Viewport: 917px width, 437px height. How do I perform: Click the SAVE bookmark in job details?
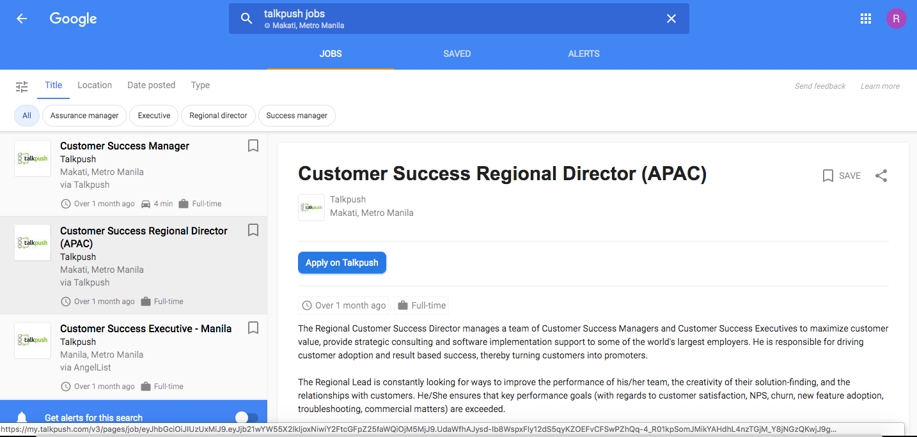coord(842,176)
